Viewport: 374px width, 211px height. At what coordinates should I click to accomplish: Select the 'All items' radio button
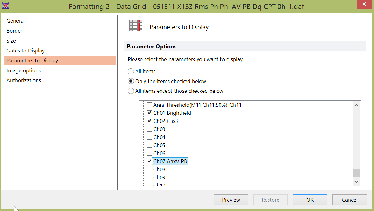131,71
